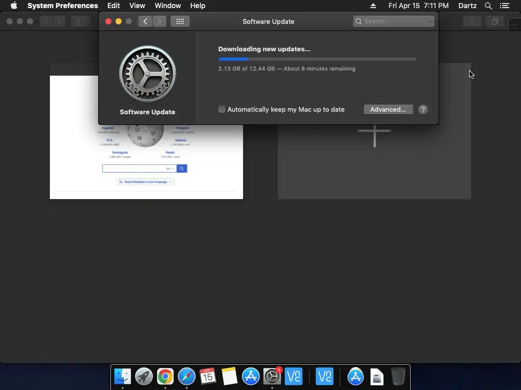
Task: Click Safari window's tab overview icon
Action: pos(495,21)
